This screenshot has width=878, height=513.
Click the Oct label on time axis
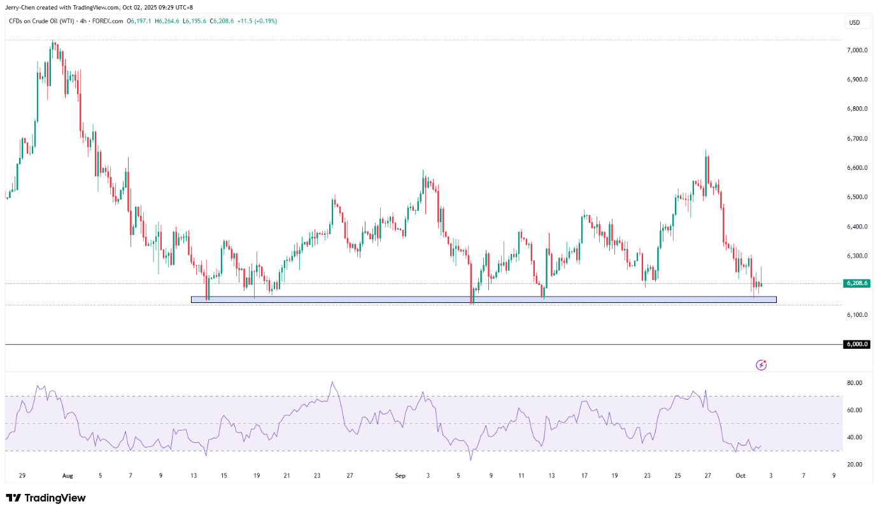pyautogui.click(x=740, y=475)
